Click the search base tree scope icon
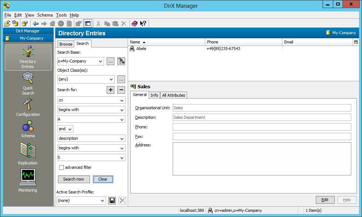 tap(121, 61)
